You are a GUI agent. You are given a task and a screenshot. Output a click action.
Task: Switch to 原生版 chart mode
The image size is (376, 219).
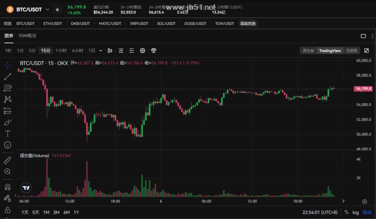click(x=308, y=51)
